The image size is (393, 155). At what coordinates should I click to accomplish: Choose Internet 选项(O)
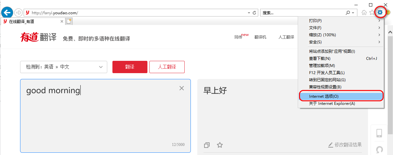[341, 96]
